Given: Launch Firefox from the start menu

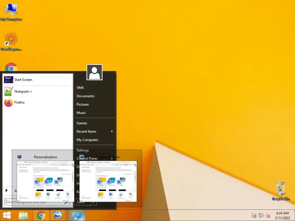Looking at the screenshot, I should pos(38,102).
